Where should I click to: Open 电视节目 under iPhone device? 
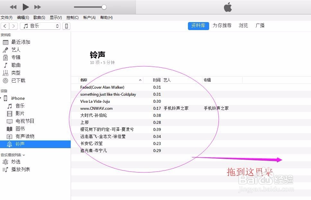(25, 121)
